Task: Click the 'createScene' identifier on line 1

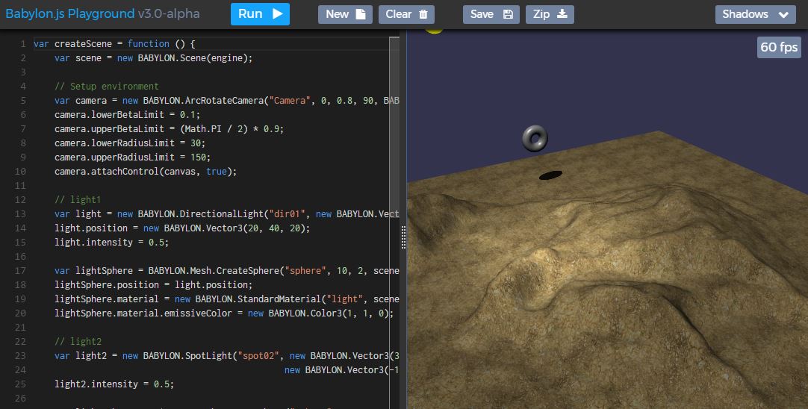Action: coord(83,44)
